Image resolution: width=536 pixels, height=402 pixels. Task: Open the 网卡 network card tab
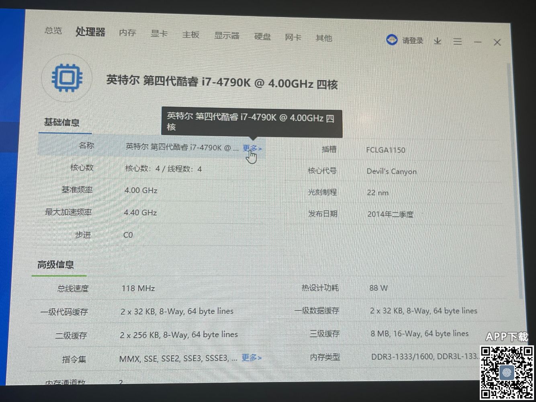(293, 37)
